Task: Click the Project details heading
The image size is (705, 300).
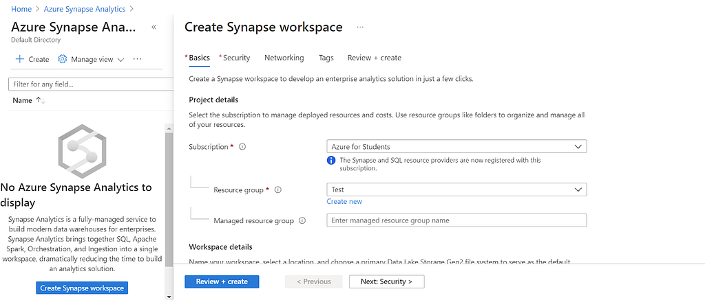Action: (213, 100)
